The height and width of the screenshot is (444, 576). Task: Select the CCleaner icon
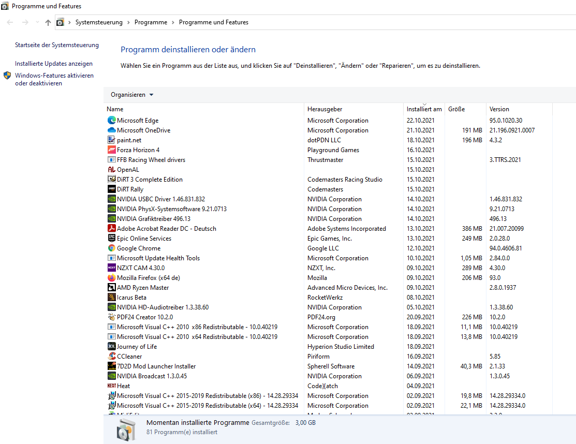112,356
